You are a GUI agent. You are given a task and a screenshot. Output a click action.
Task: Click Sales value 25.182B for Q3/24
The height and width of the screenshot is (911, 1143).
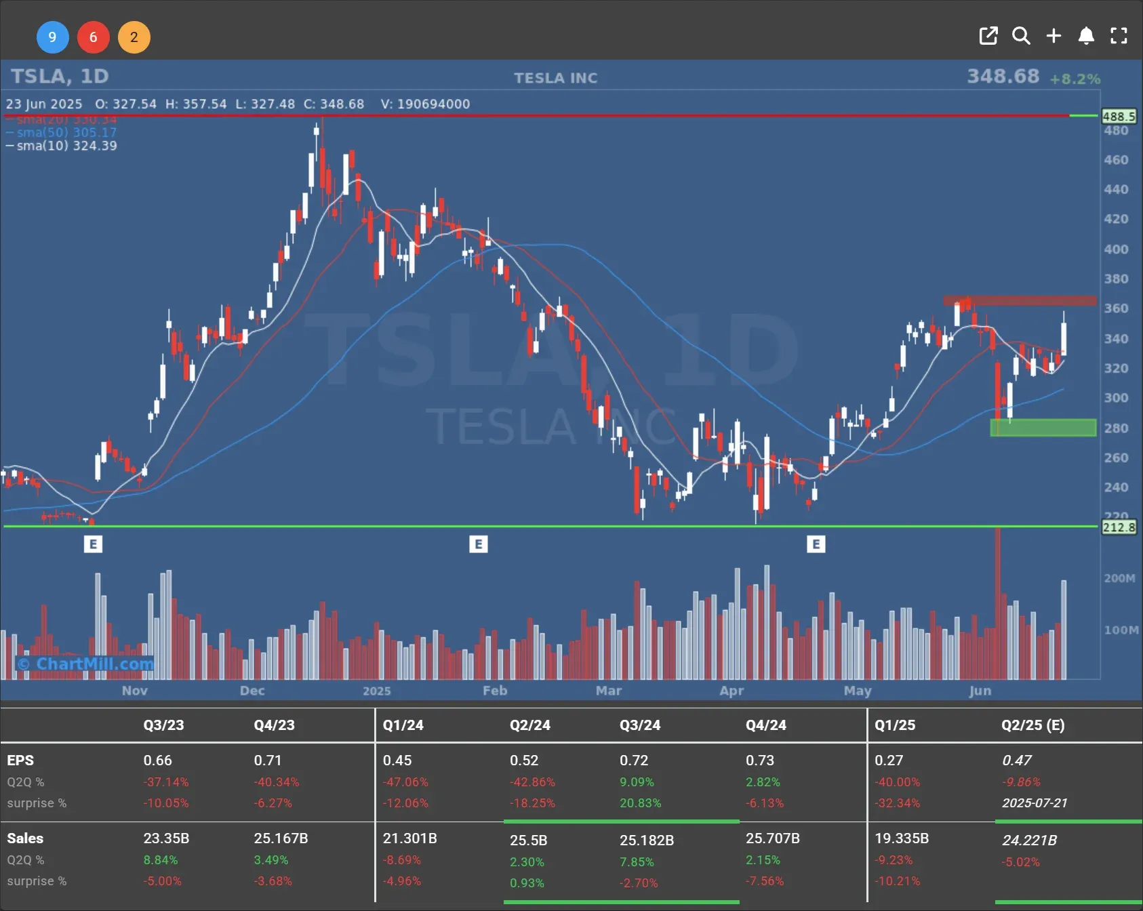(x=647, y=841)
